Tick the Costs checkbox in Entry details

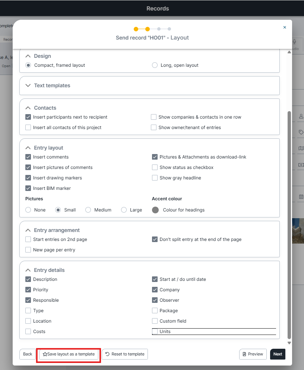point(28,332)
